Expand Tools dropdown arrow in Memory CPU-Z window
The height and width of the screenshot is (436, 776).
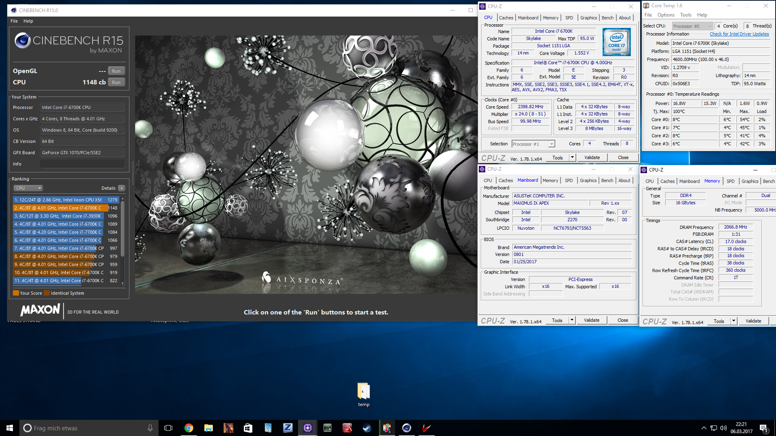point(734,321)
